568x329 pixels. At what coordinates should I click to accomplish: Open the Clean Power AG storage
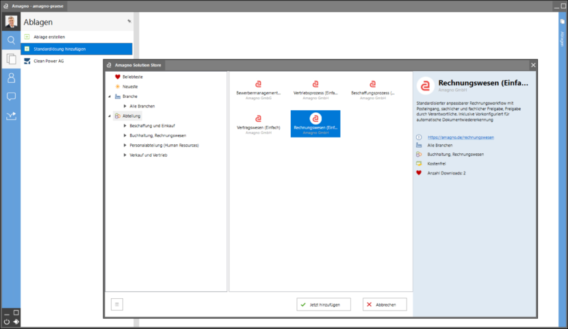pos(77,61)
